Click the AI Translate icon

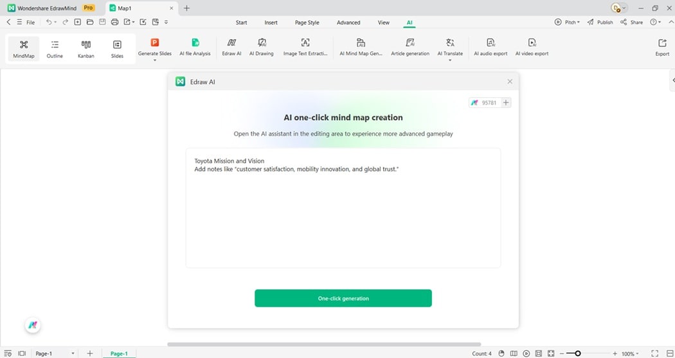(450, 42)
